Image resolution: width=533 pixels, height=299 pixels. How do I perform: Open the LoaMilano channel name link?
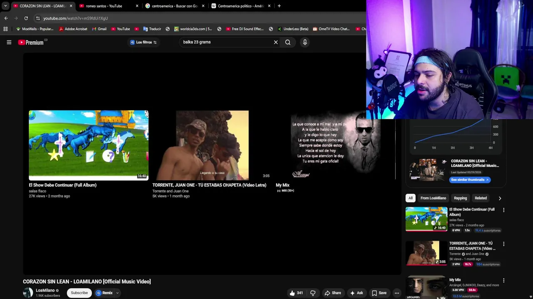45,290
